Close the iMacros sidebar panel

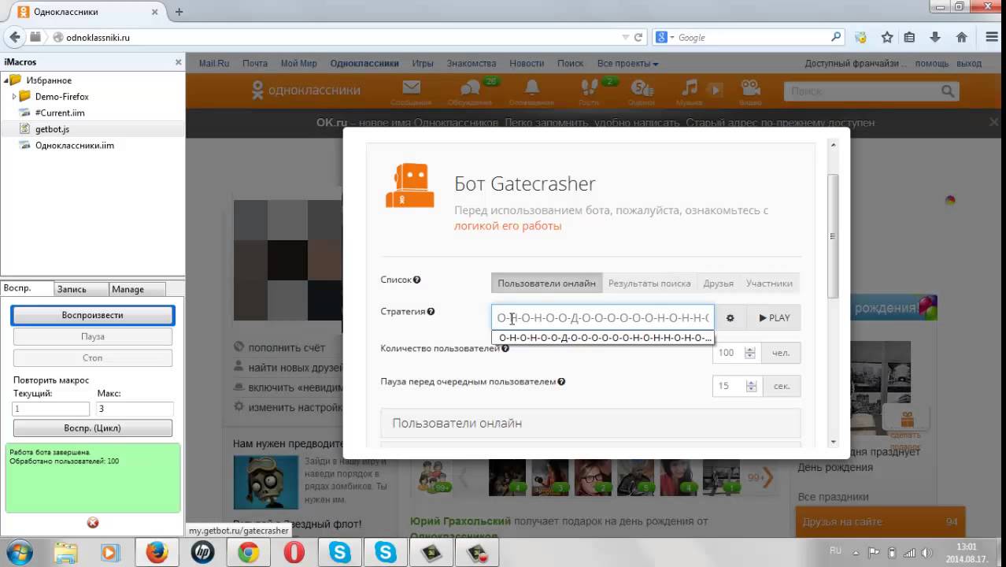(178, 62)
